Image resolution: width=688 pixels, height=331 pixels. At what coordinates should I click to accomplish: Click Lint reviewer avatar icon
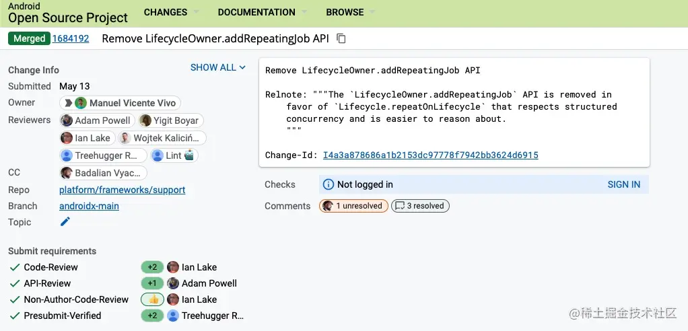[158, 155]
